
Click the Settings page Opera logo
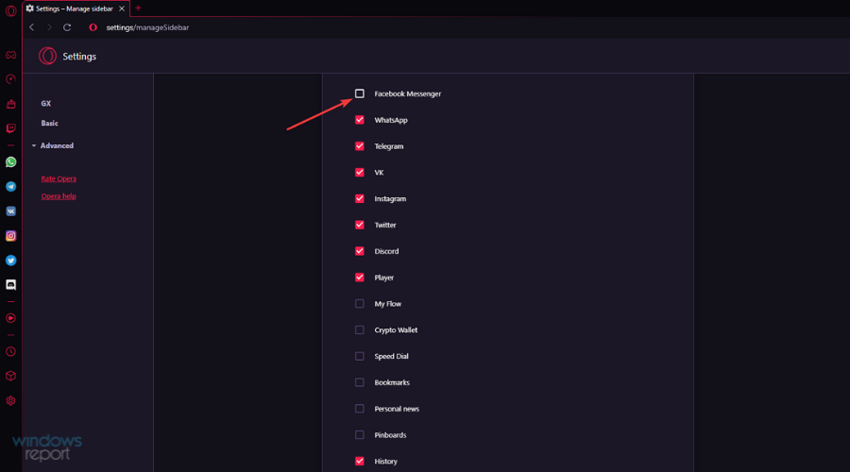click(47, 56)
